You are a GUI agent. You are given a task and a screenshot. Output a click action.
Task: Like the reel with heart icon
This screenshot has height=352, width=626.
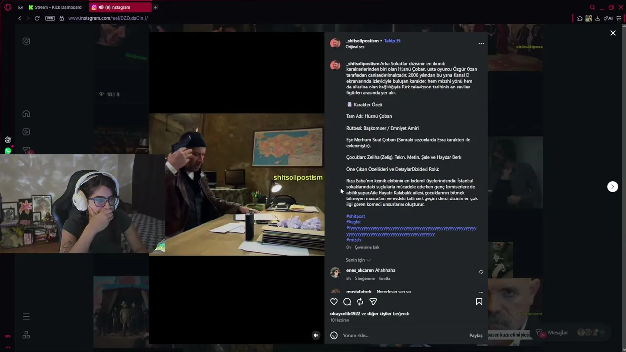[334, 302]
